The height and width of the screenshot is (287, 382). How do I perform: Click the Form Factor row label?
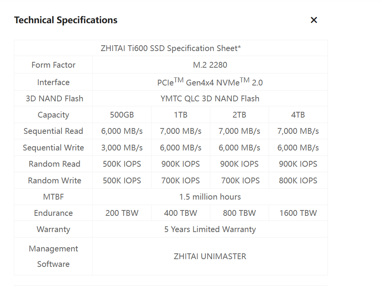(x=53, y=65)
